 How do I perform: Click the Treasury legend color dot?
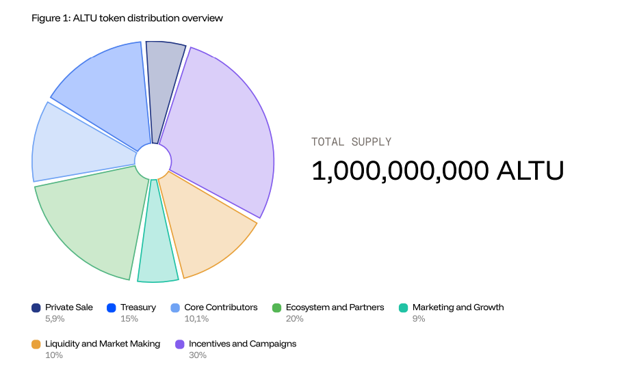coord(112,308)
